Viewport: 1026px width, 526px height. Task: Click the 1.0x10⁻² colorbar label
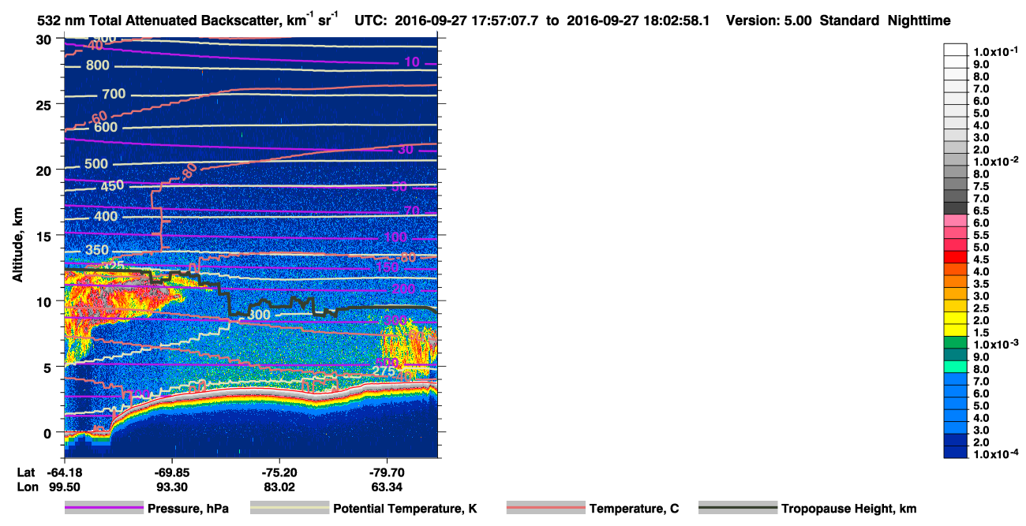[997, 161]
